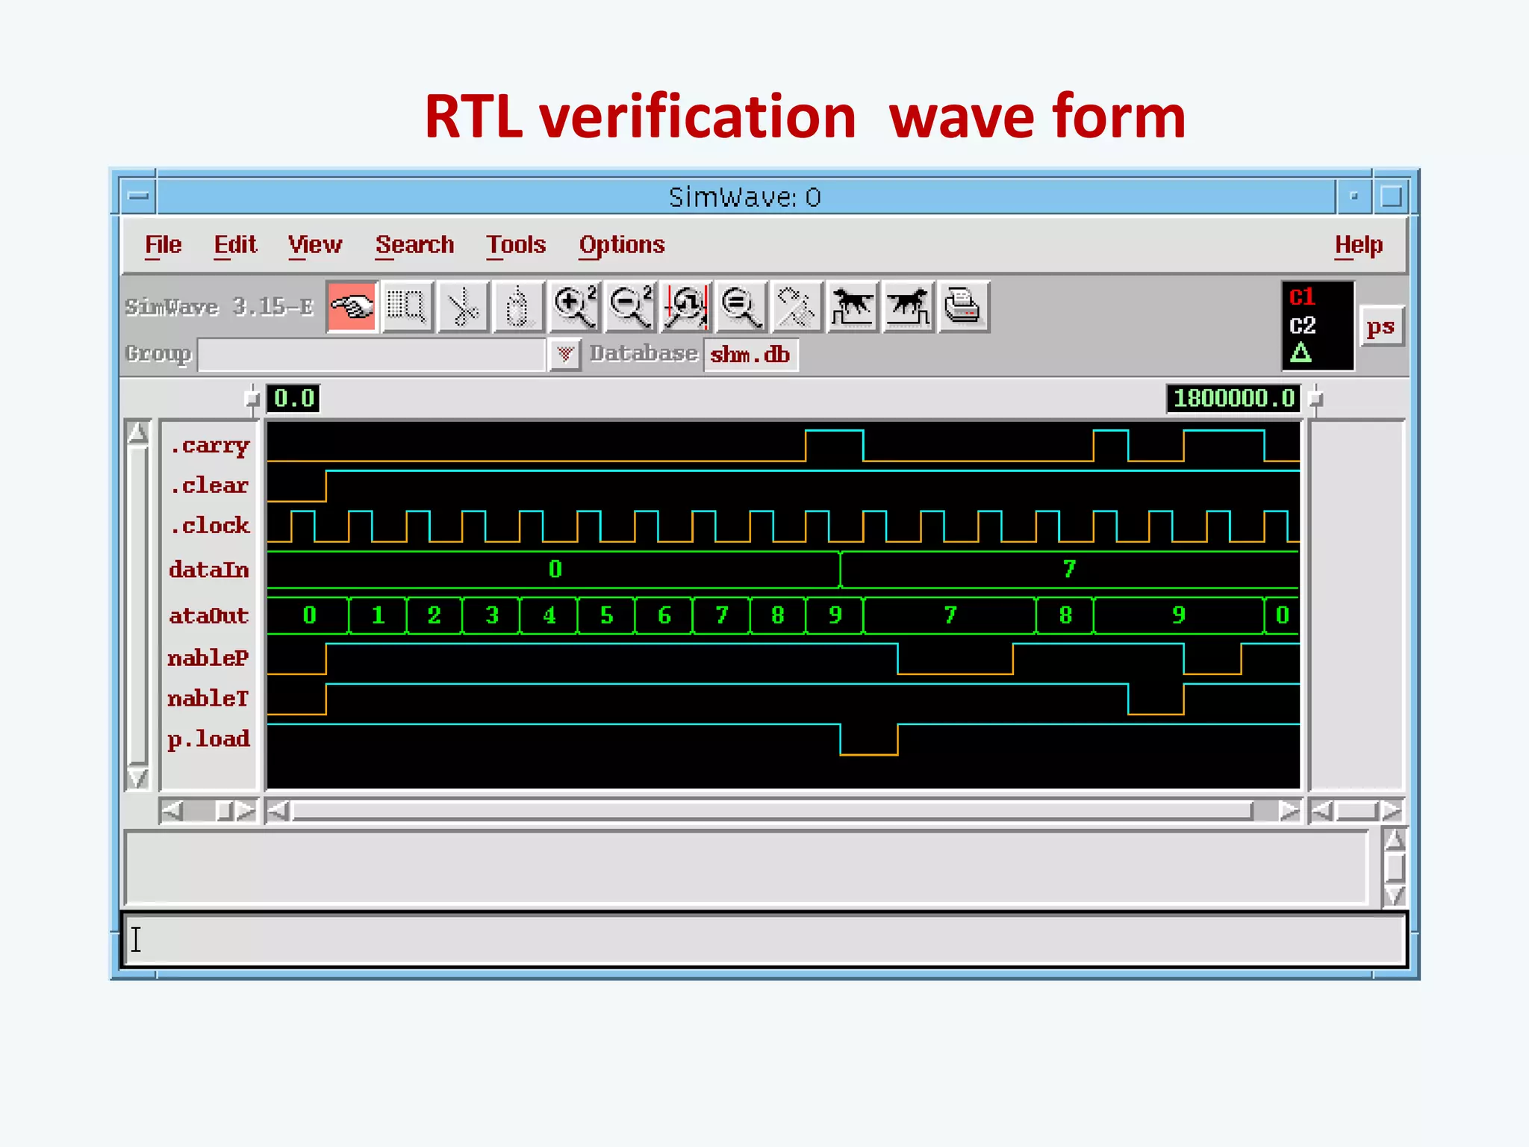Click the right panel scroll right arrow

click(x=1391, y=810)
